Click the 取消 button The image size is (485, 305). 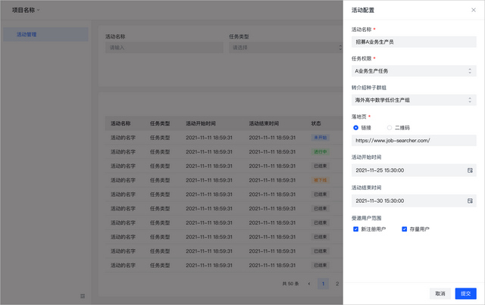440,294
